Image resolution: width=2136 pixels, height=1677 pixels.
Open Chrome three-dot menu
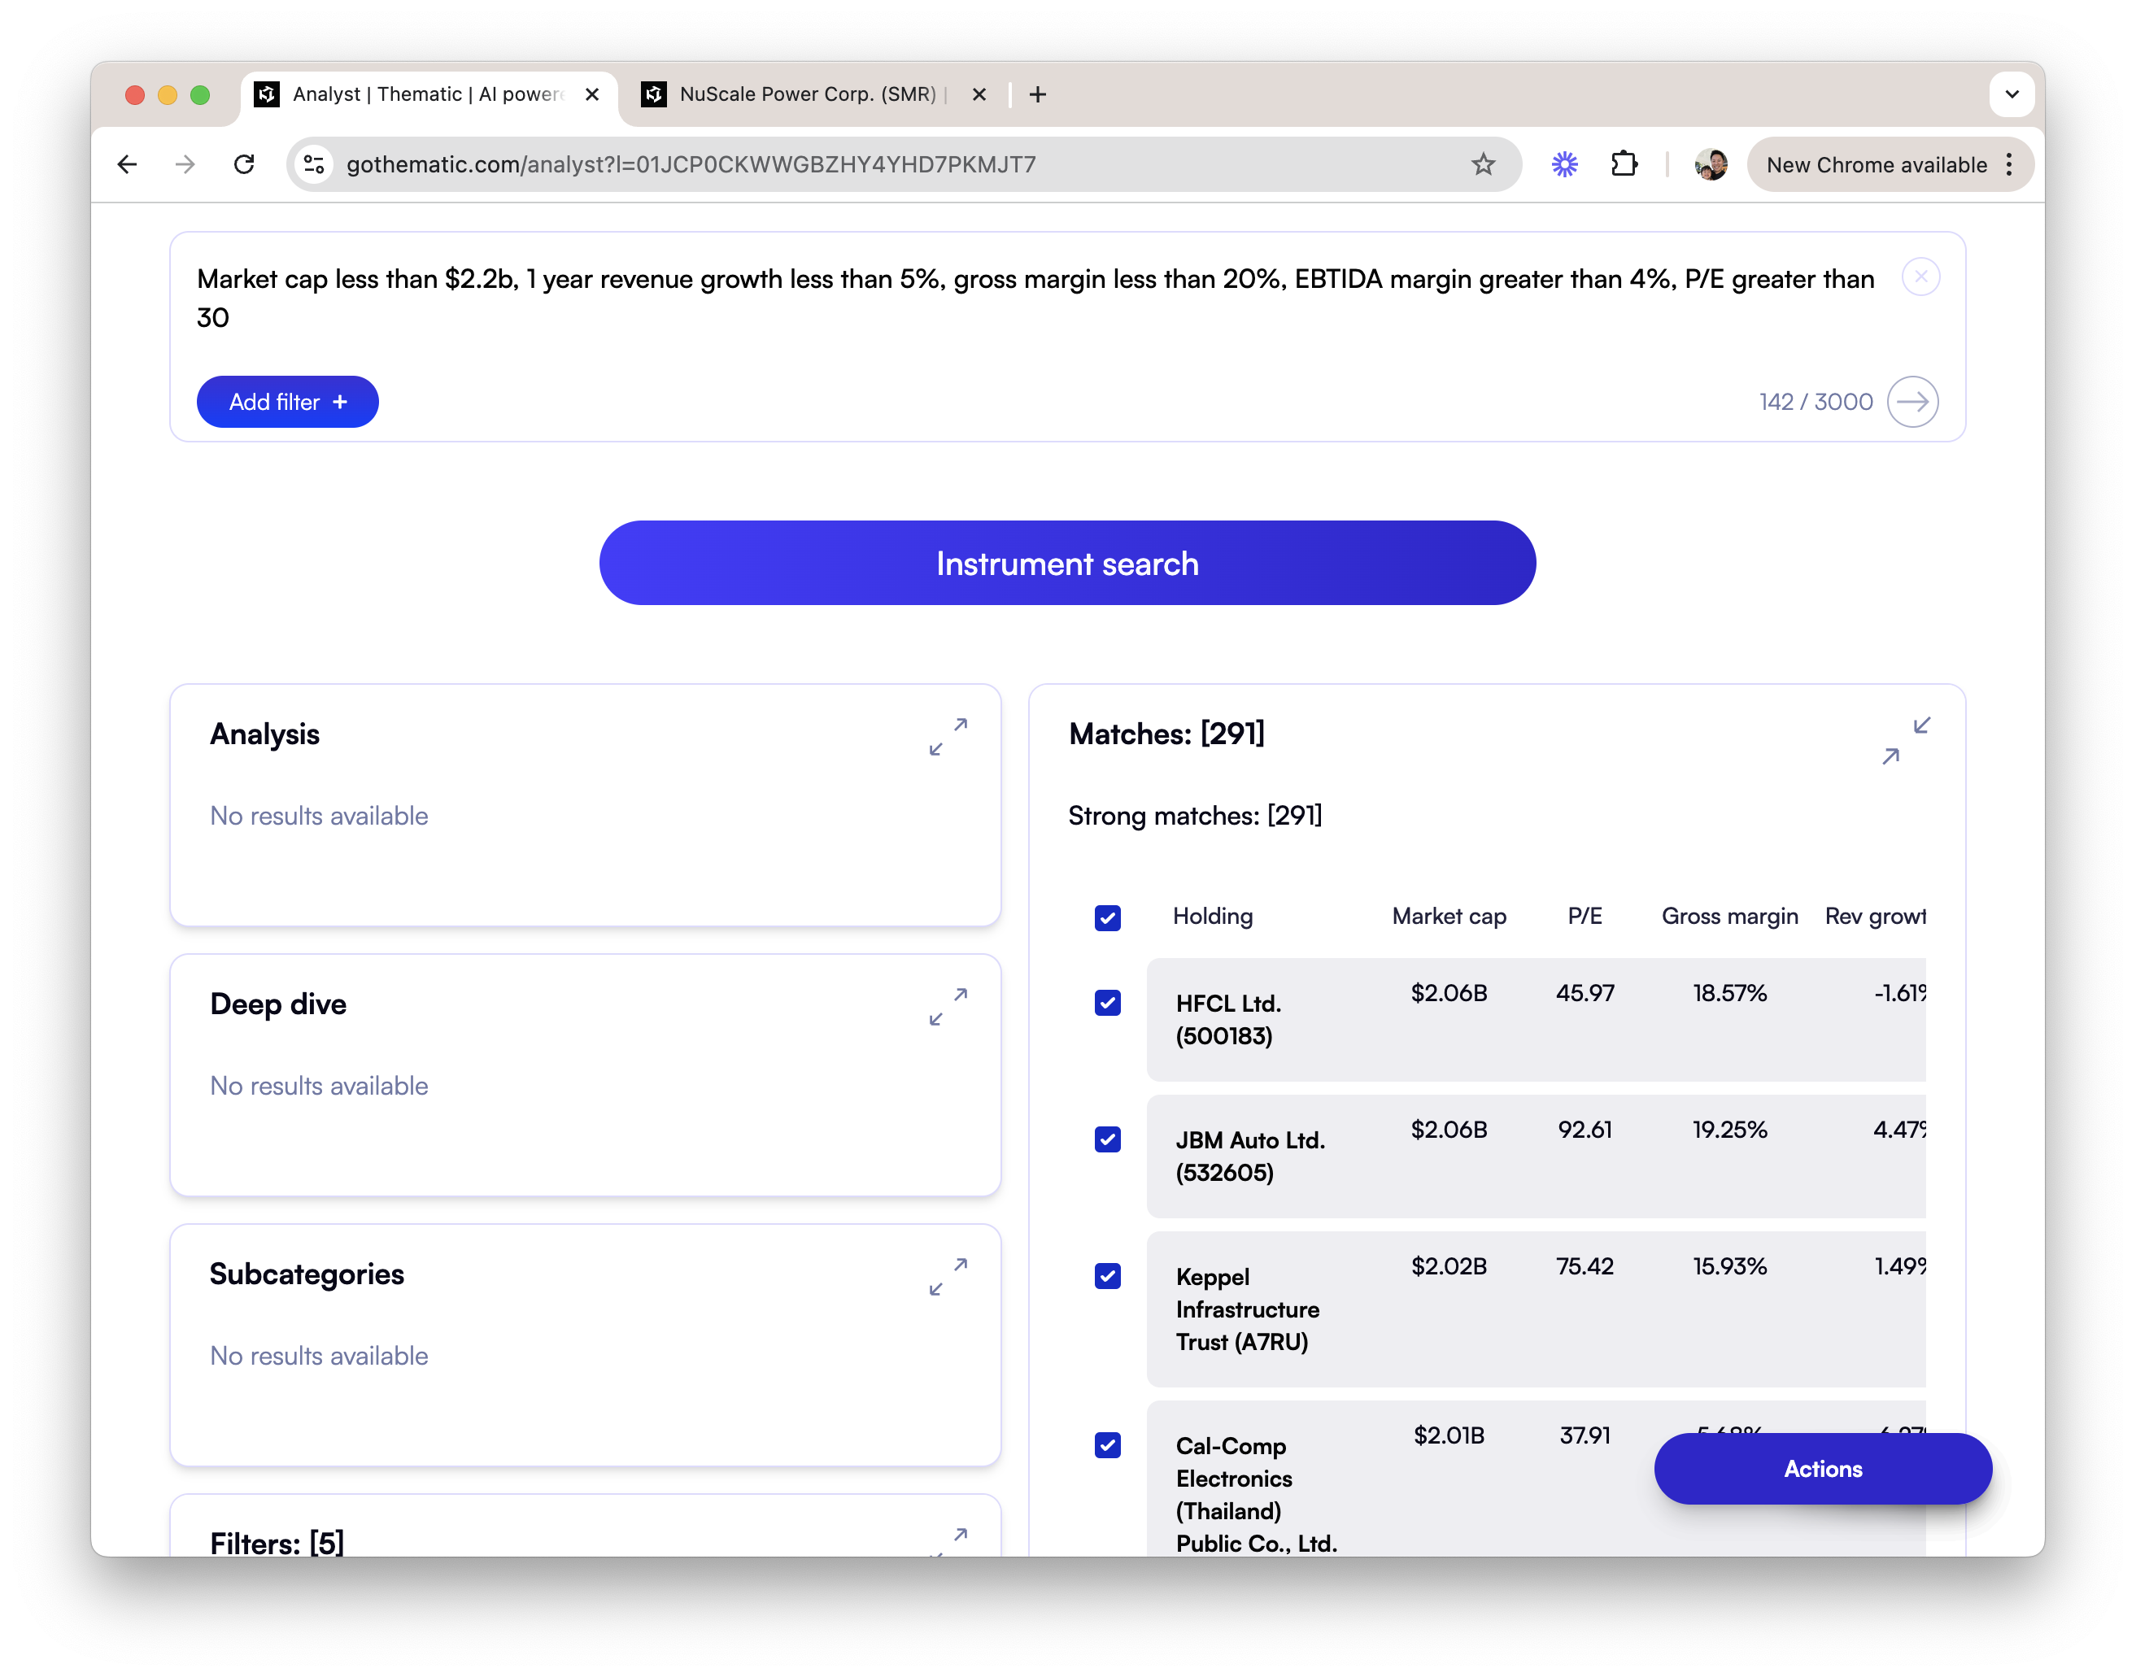coord(2009,164)
